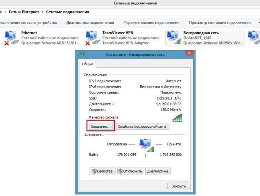Image resolution: width=260 pixels, height=196 pixels.
Task: Click the signal quality bars indicator
Action: point(177,118)
